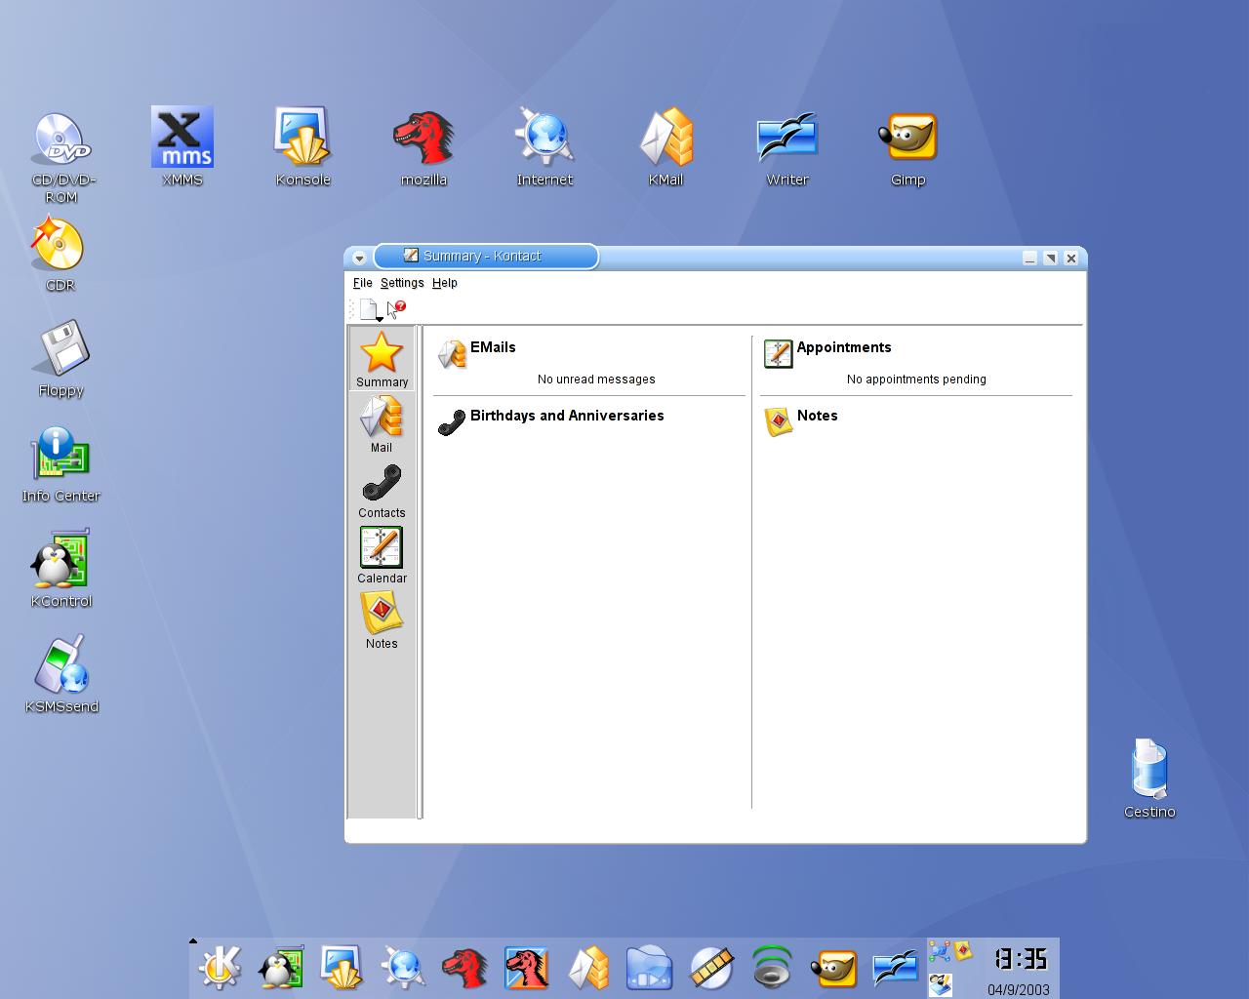1249x999 pixels.
Task: Click the 'No appointments pending' text
Action: pos(916,380)
